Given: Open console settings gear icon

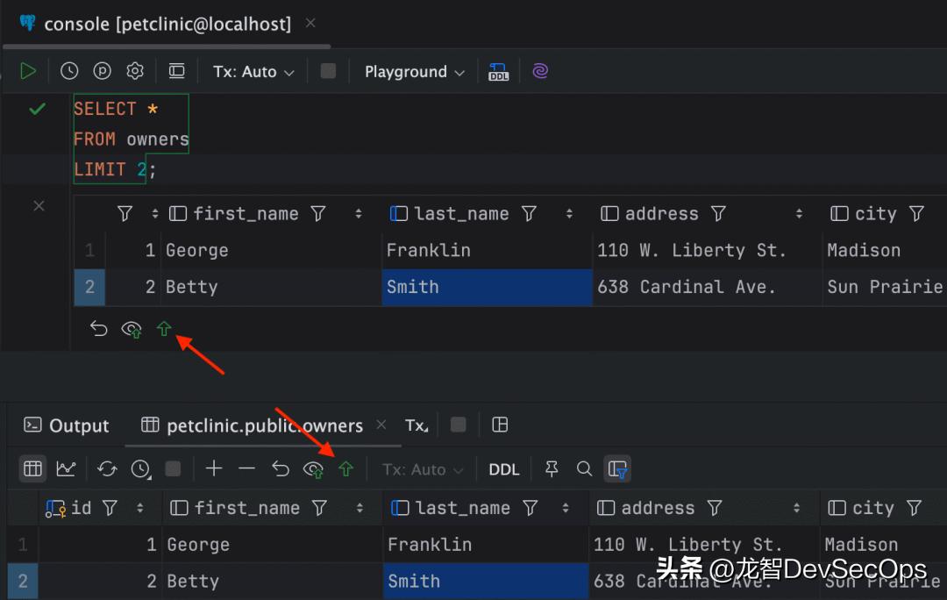Looking at the screenshot, I should pyautogui.click(x=135, y=71).
